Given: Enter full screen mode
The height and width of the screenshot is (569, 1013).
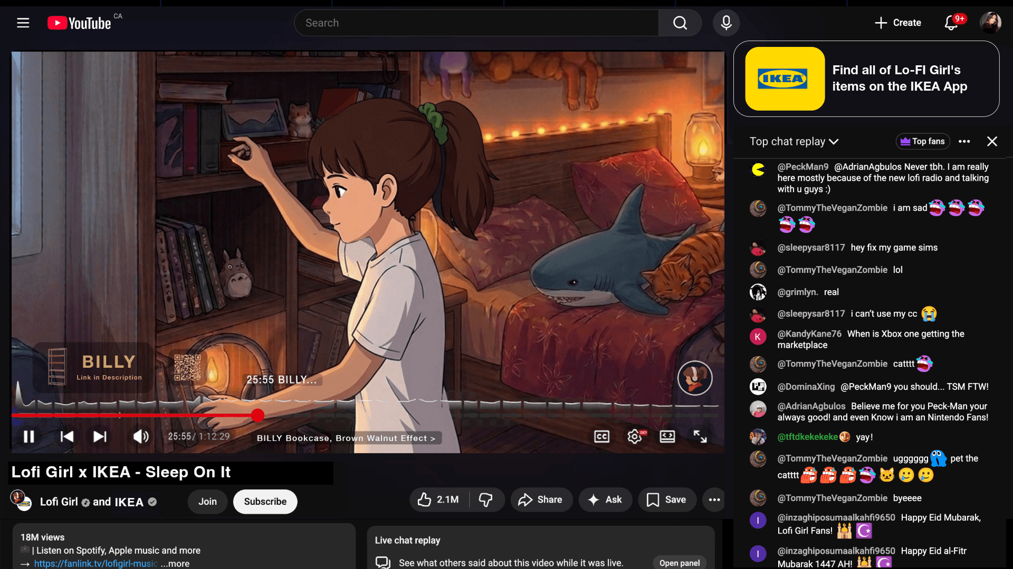Looking at the screenshot, I should coord(700,436).
